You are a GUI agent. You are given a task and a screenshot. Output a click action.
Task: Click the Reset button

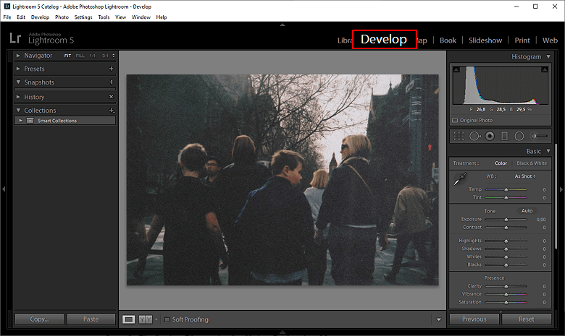527,319
